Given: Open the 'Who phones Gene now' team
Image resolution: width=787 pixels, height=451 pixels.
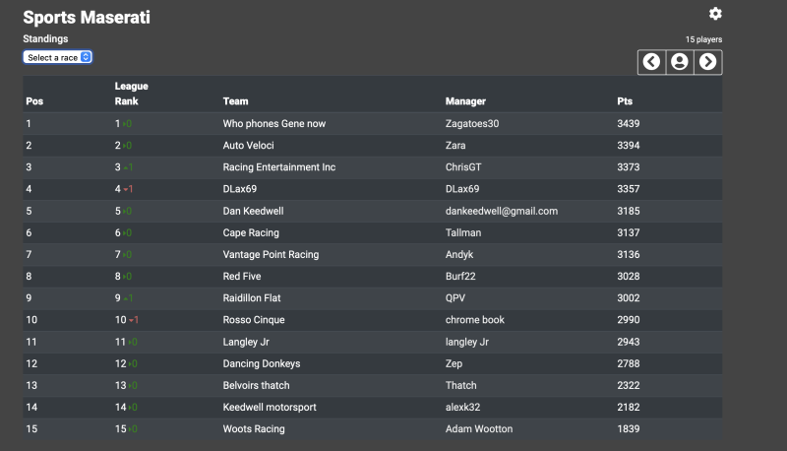Looking at the screenshot, I should (274, 123).
